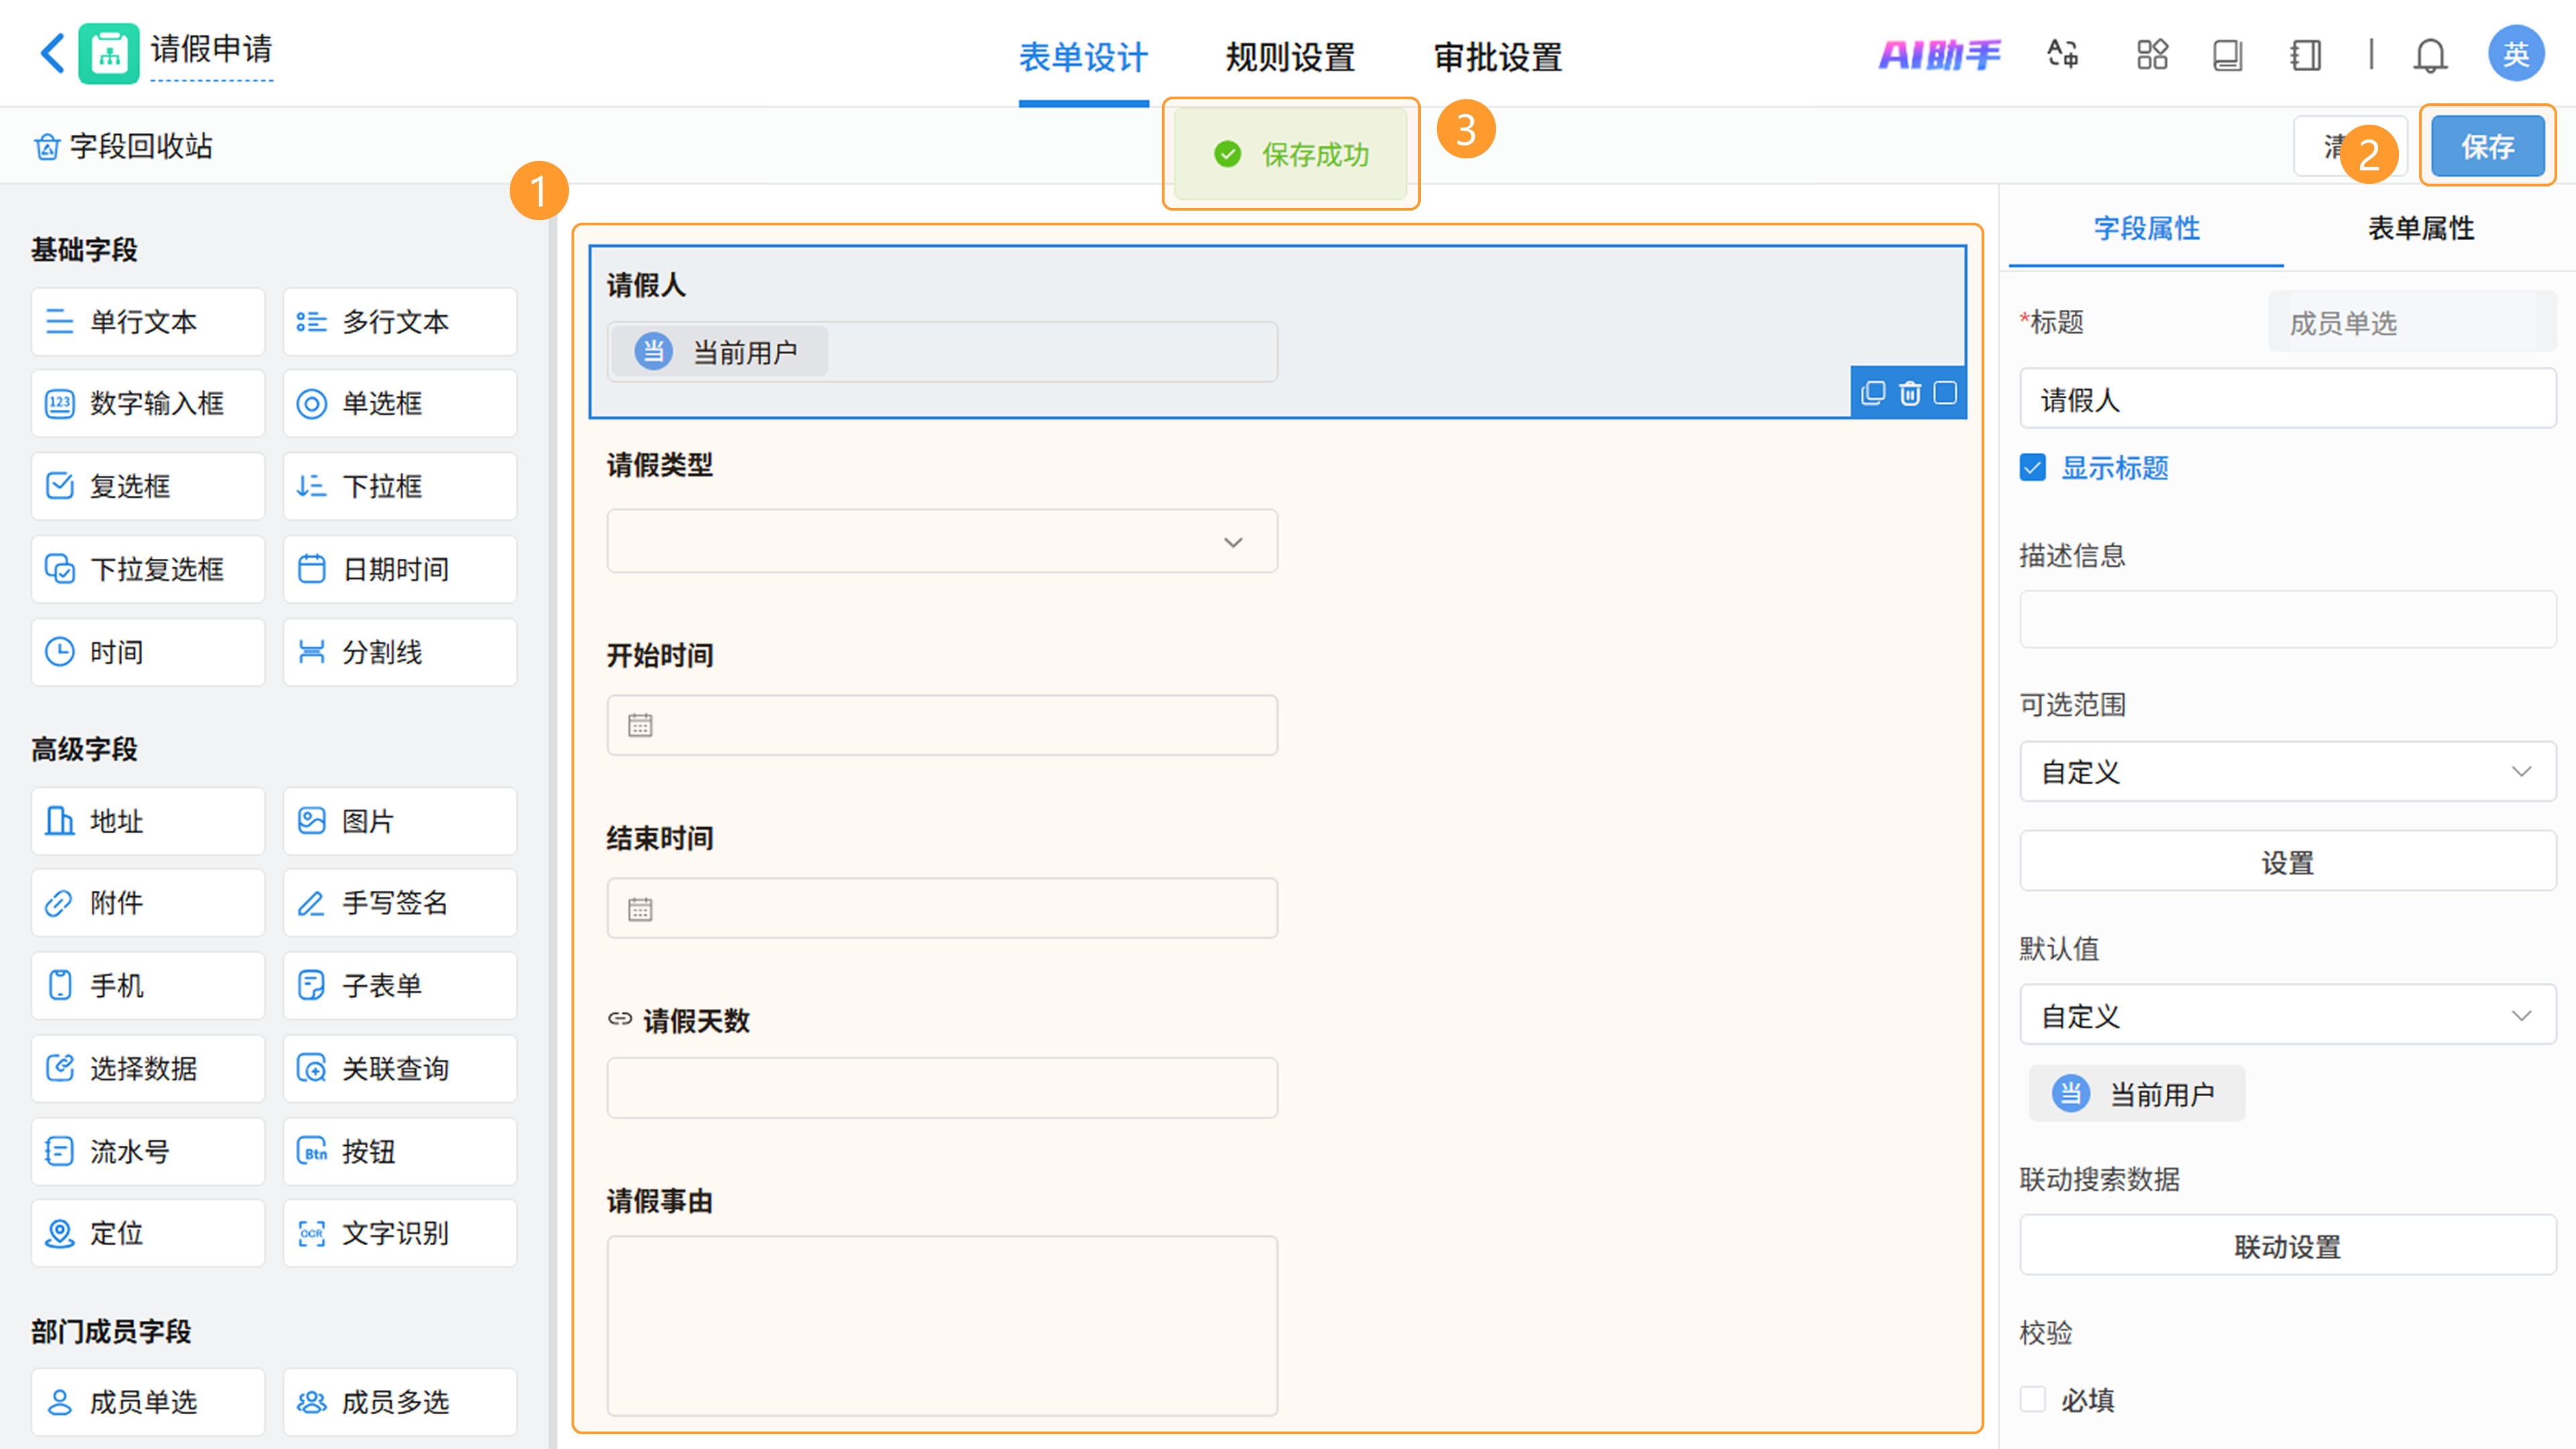This screenshot has width=2576, height=1449.
Task: Click the apps grid icon
Action: [2152, 55]
